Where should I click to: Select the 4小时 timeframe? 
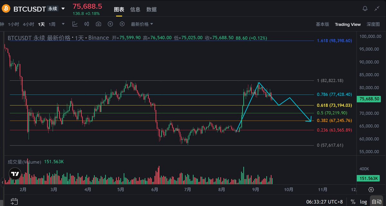(28, 24)
